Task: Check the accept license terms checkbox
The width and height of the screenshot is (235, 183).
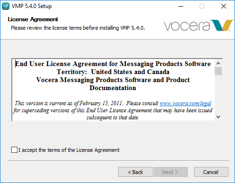Action: pos(14,150)
